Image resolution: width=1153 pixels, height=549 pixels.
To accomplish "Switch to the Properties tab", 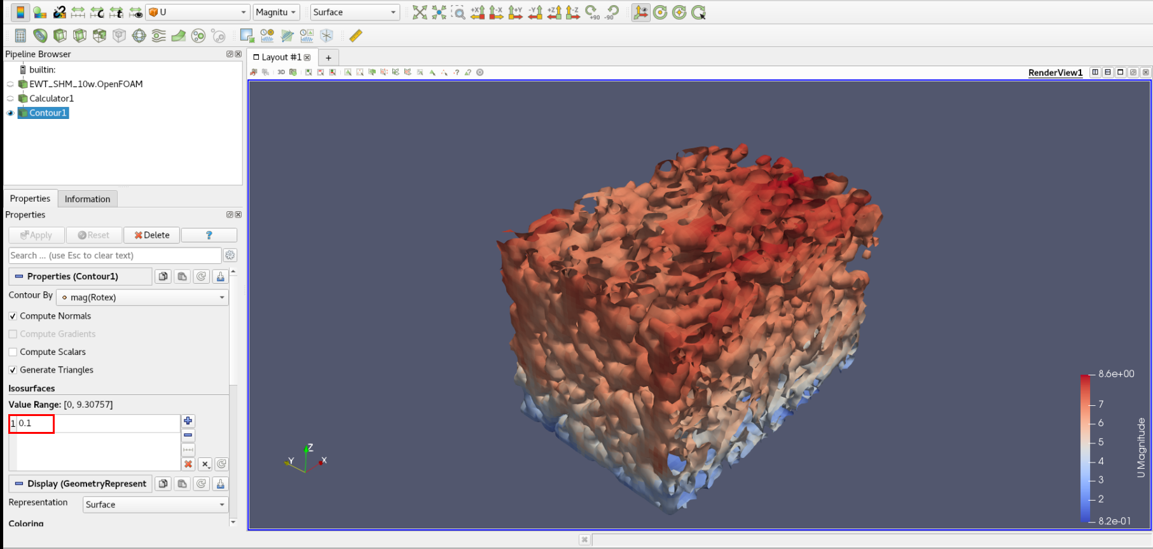I will coord(30,198).
